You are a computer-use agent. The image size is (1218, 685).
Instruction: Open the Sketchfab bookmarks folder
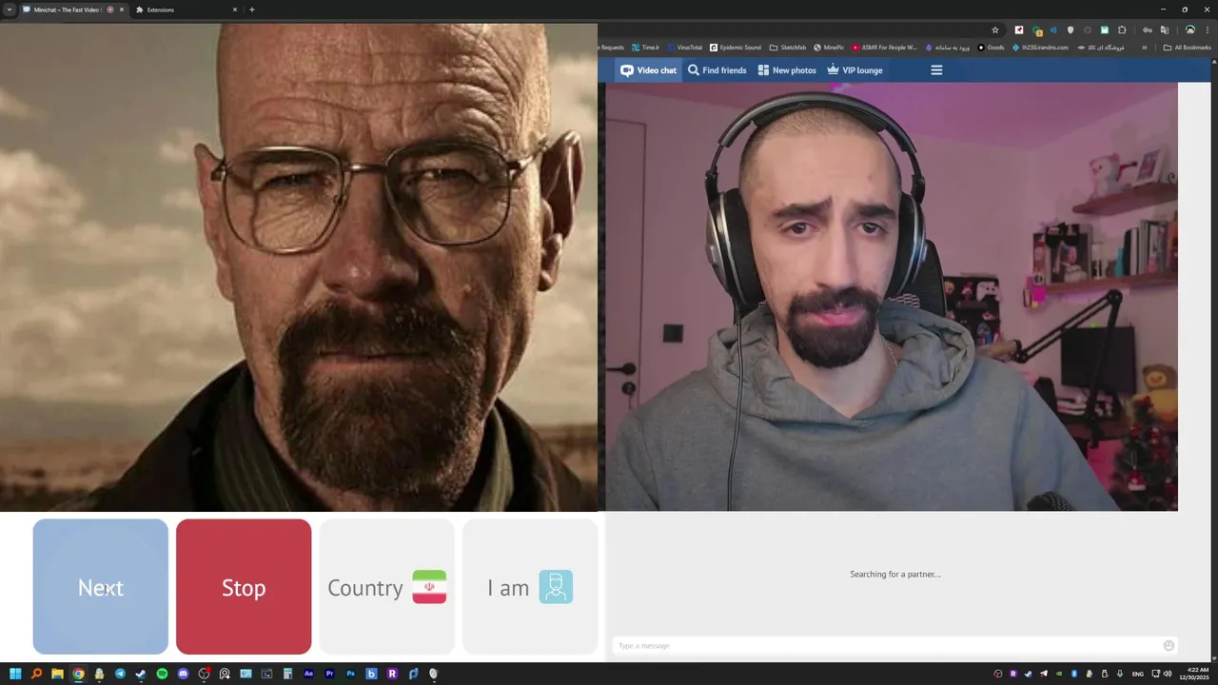point(788,48)
